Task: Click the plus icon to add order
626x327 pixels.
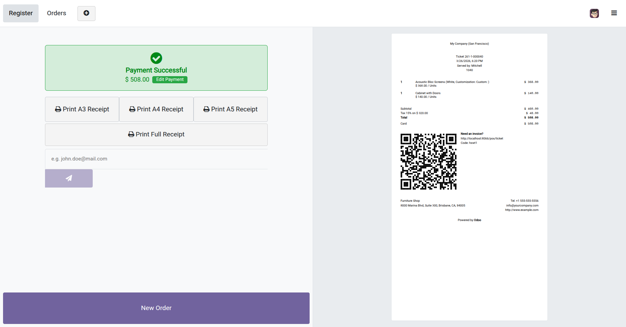Action: tap(86, 13)
